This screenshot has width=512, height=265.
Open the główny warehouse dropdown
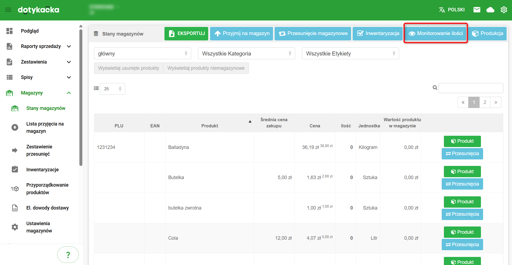point(142,53)
